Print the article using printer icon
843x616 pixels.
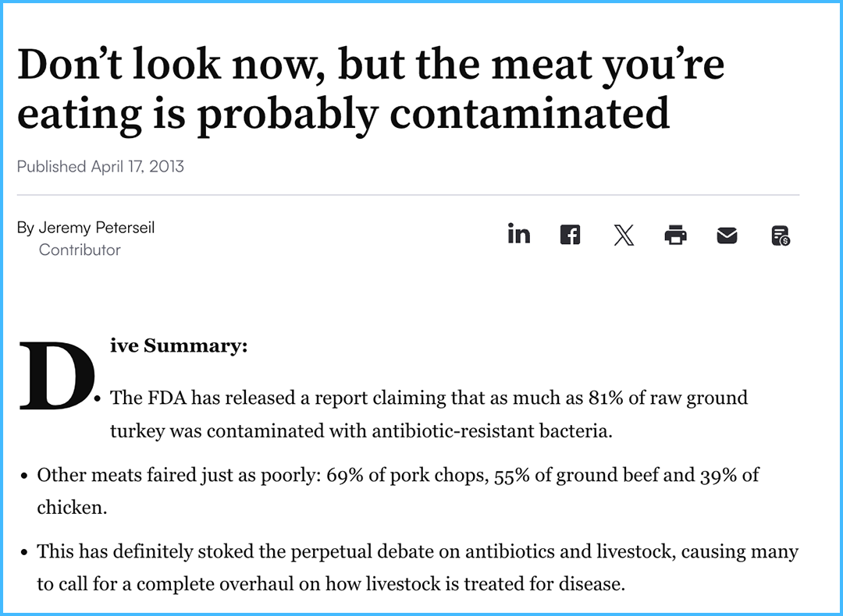click(675, 235)
